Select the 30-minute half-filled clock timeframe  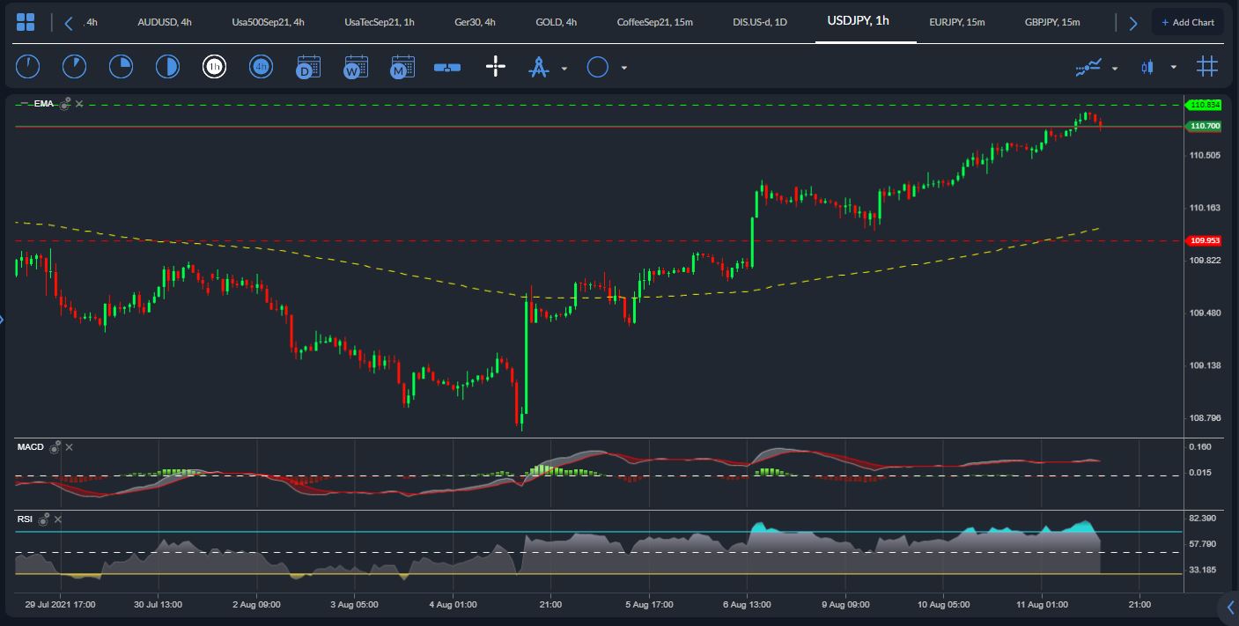(167, 66)
